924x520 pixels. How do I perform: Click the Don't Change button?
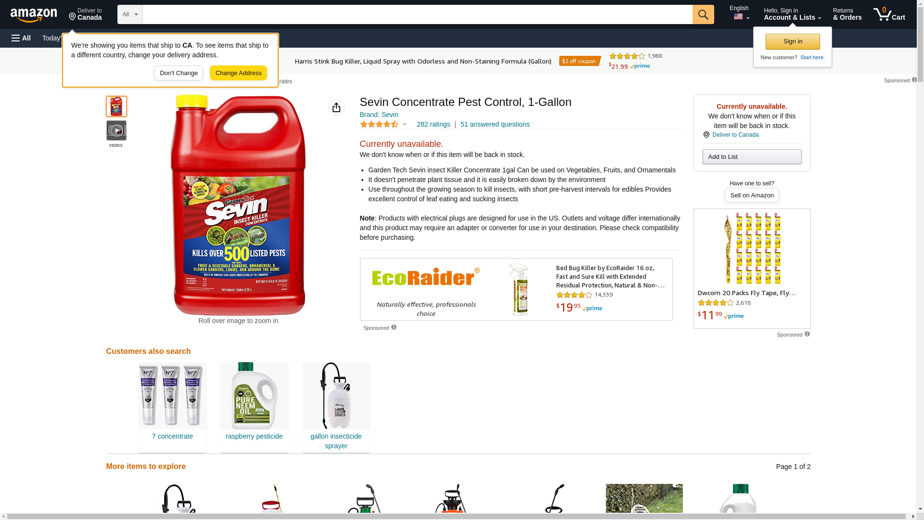[x=179, y=73]
